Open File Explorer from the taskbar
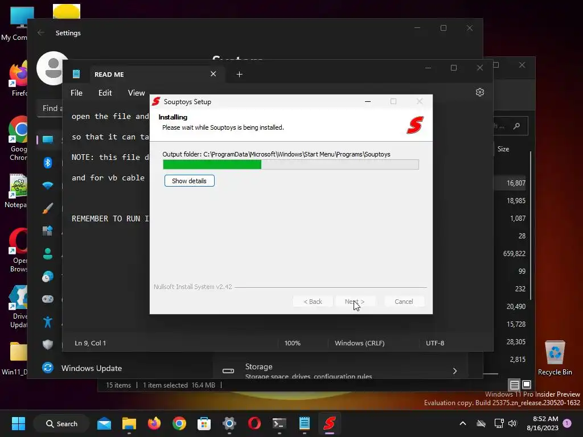 click(x=129, y=423)
